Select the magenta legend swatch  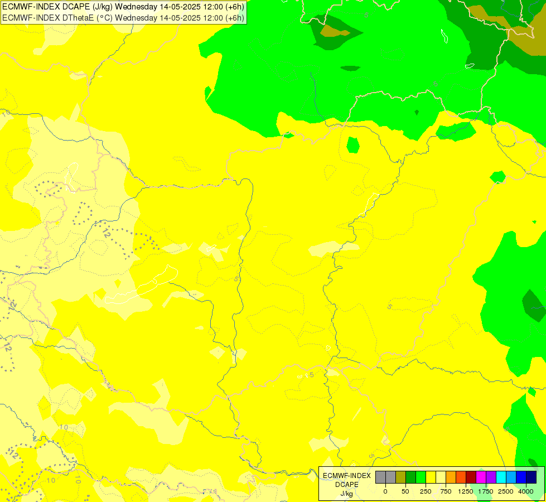(x=481, y=477)
